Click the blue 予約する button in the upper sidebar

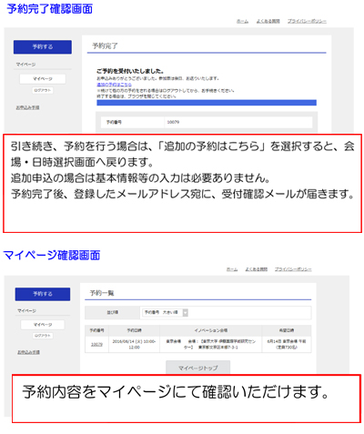[x=43, y=47]
